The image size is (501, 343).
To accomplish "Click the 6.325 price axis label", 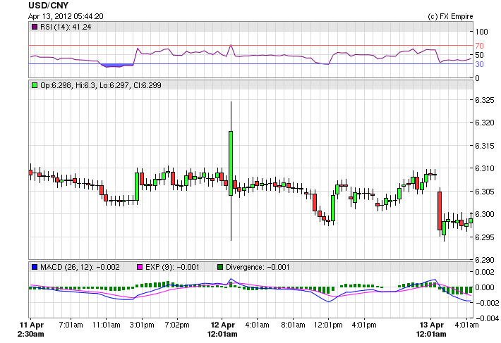I will click(x=485, y=100).
